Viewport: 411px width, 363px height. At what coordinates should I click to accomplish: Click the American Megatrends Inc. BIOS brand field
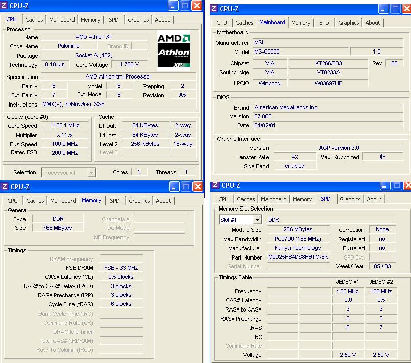(x=328, y=107)
